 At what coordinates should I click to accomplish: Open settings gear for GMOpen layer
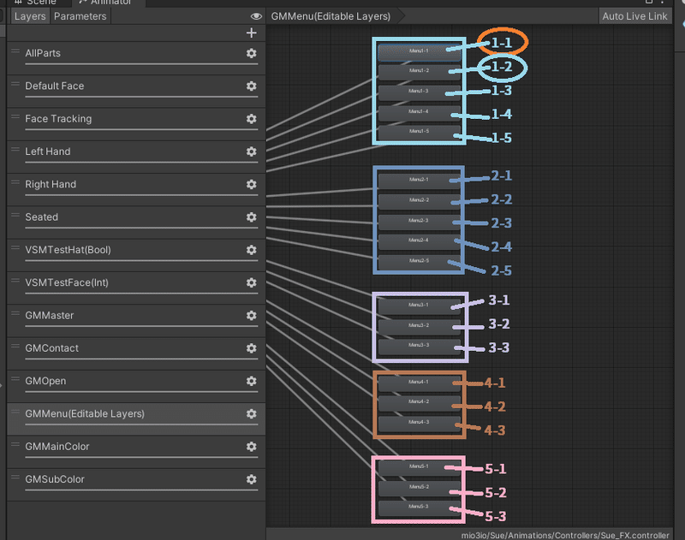coord(251,381)
